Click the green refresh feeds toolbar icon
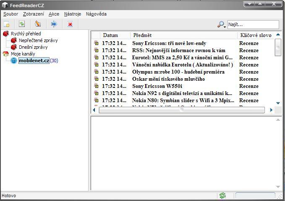This screenshot has width=285, height=201. (22, 24)
